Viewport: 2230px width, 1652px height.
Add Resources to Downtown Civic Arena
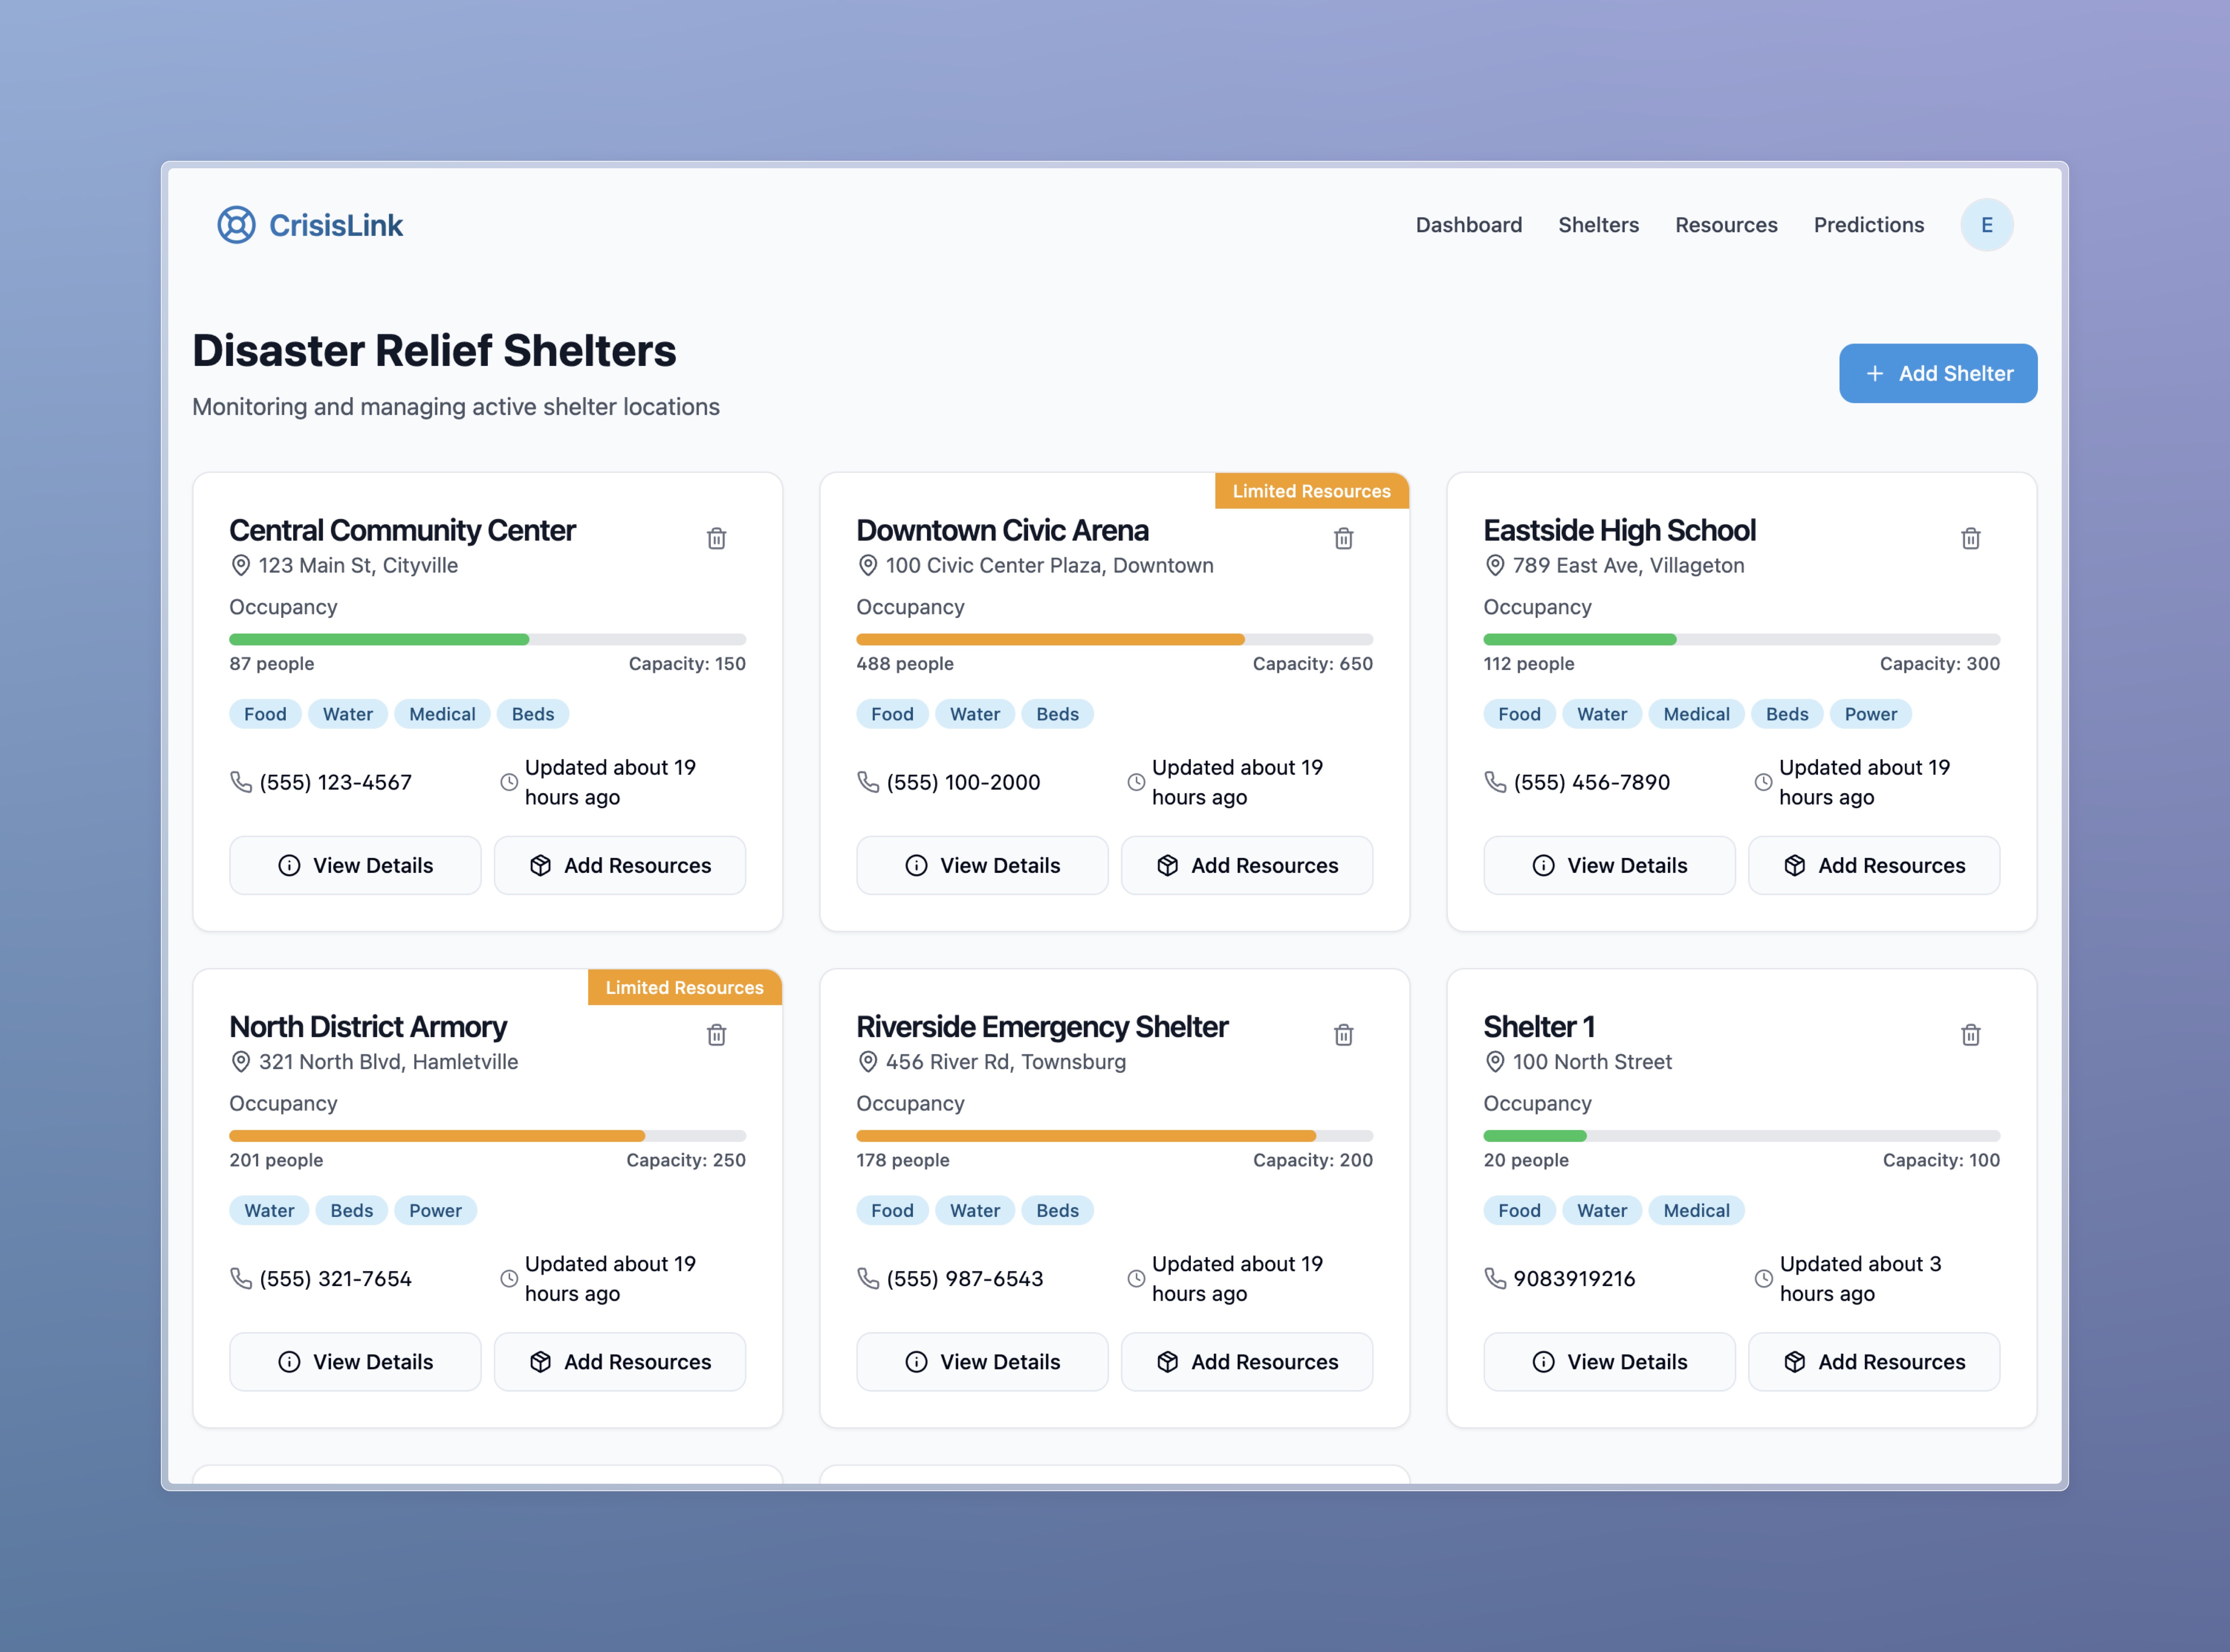1246,865
